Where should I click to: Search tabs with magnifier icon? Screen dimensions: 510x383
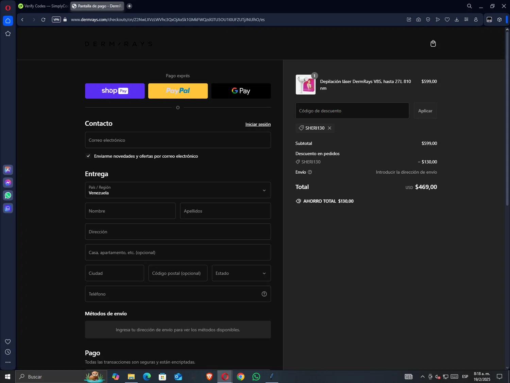[469, 6]
